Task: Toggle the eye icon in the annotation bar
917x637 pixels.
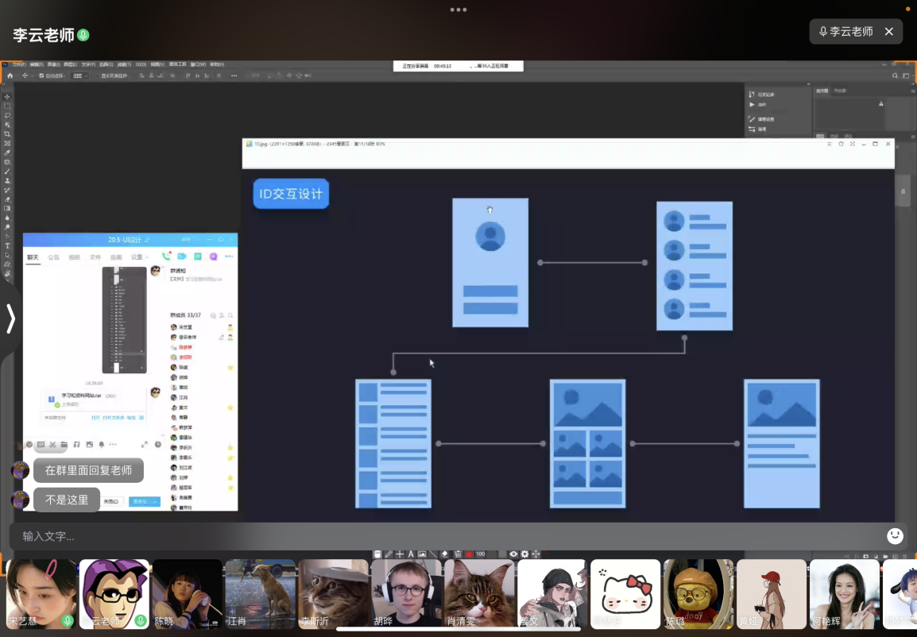Action: tap(513, 554)
